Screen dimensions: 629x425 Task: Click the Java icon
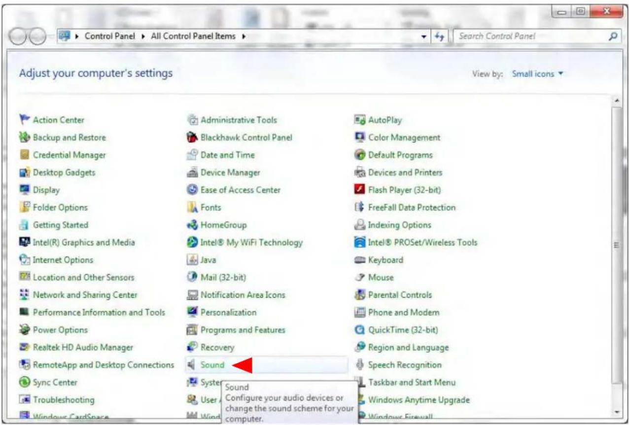coord(192,260)
